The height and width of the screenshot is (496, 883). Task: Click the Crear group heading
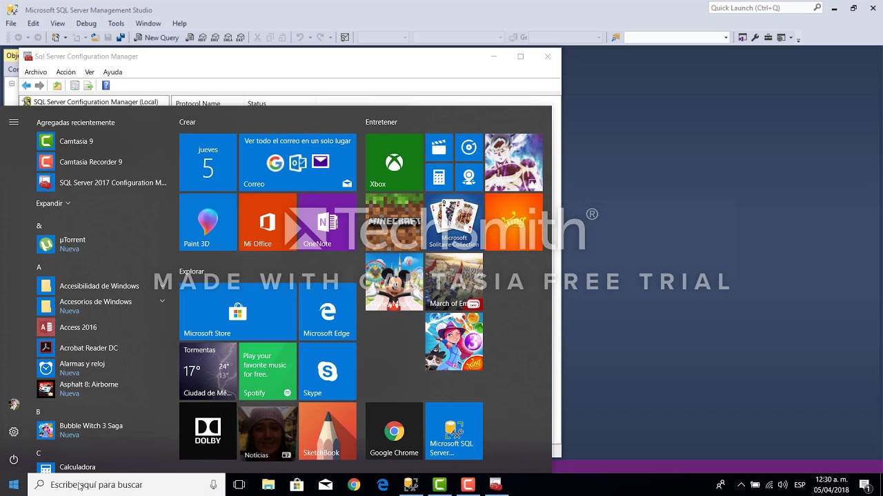coord(188,122)
